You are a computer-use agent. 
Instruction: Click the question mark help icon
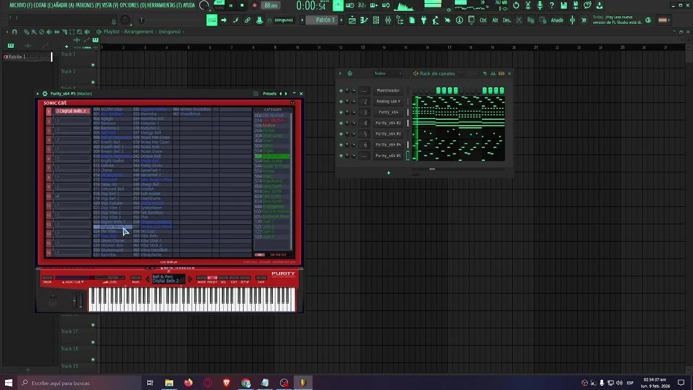[x=552, y=5]
